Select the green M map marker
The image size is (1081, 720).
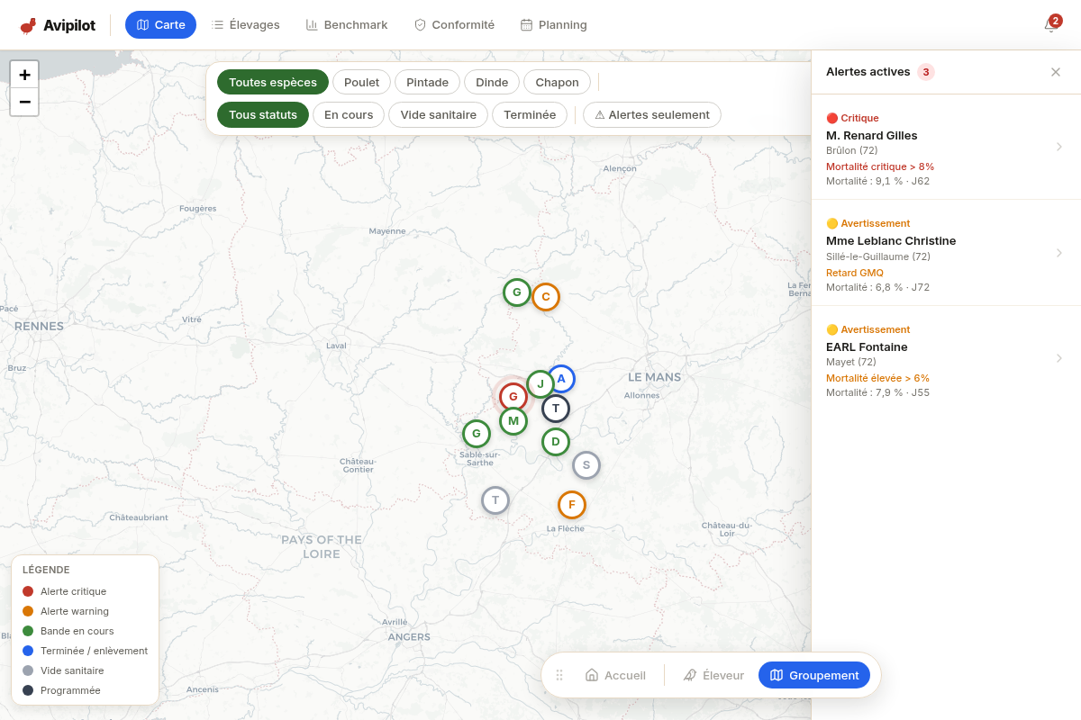coord(513,420)
